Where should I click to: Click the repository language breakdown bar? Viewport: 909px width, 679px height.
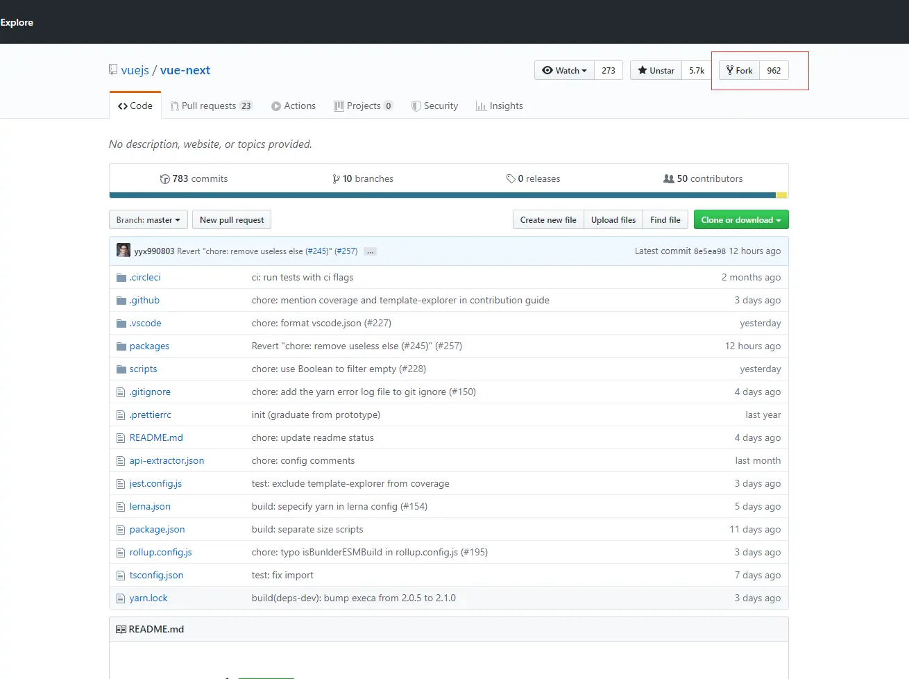(449, 195)
